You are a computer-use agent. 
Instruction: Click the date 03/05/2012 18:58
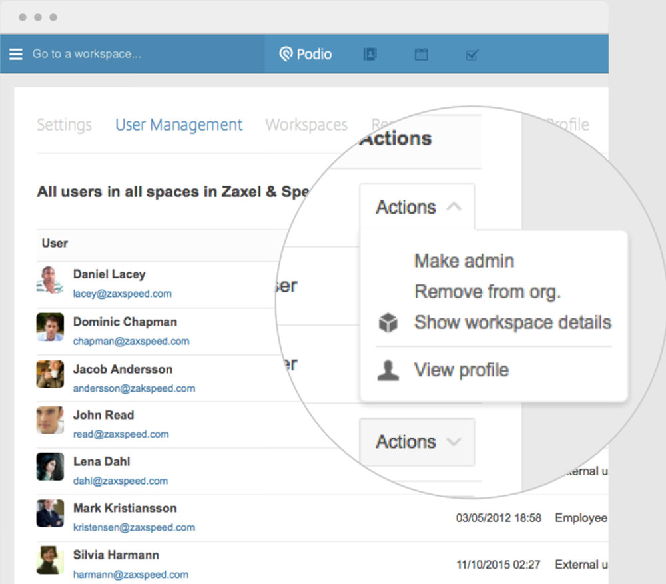pos(499,518)
